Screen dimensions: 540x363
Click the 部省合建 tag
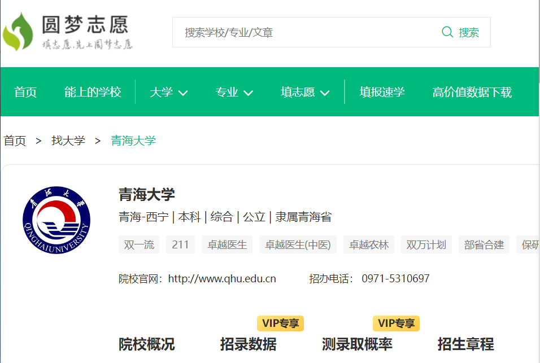tap(484, 244)
